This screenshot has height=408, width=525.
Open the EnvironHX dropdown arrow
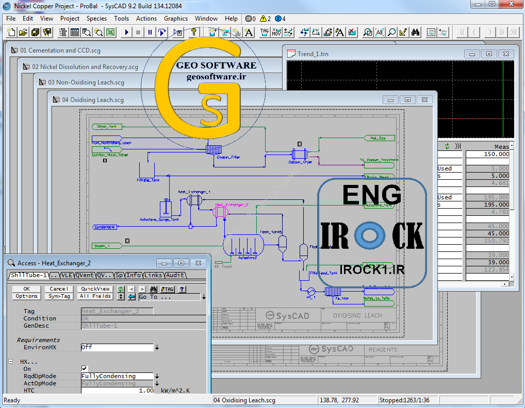(157, 347)
